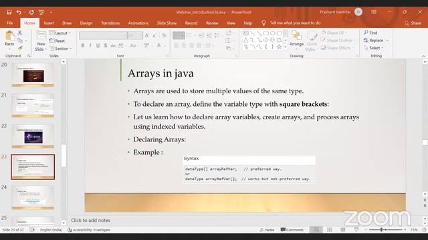Viewport: 428px width, 240px height.
Task: Cut the selection with the scissors icon
Action: [20, 33]
